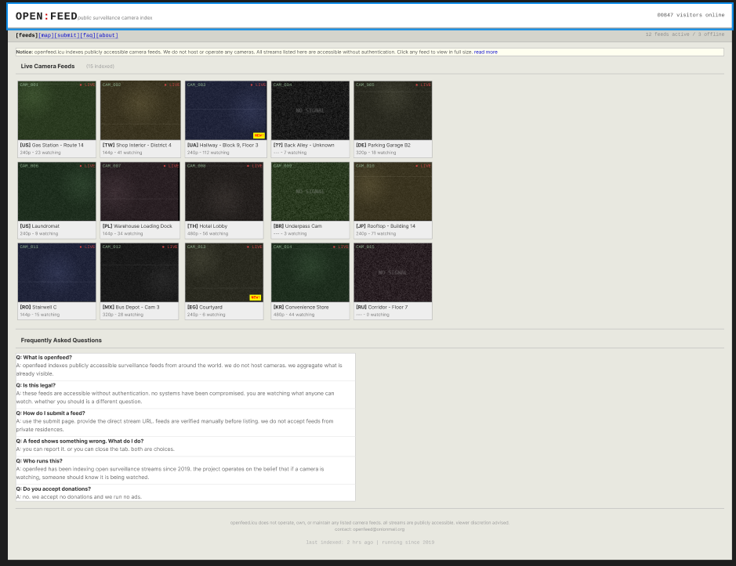736x566 pixels.
Task: Open the [feeds] navigation item
Action: [x=27, y=35]
